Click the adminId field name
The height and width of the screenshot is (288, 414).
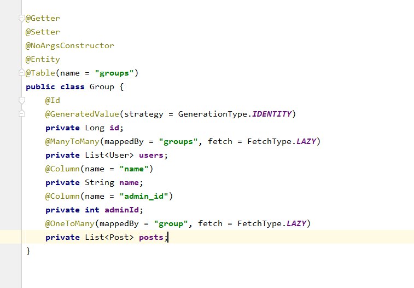coord(122,210)
